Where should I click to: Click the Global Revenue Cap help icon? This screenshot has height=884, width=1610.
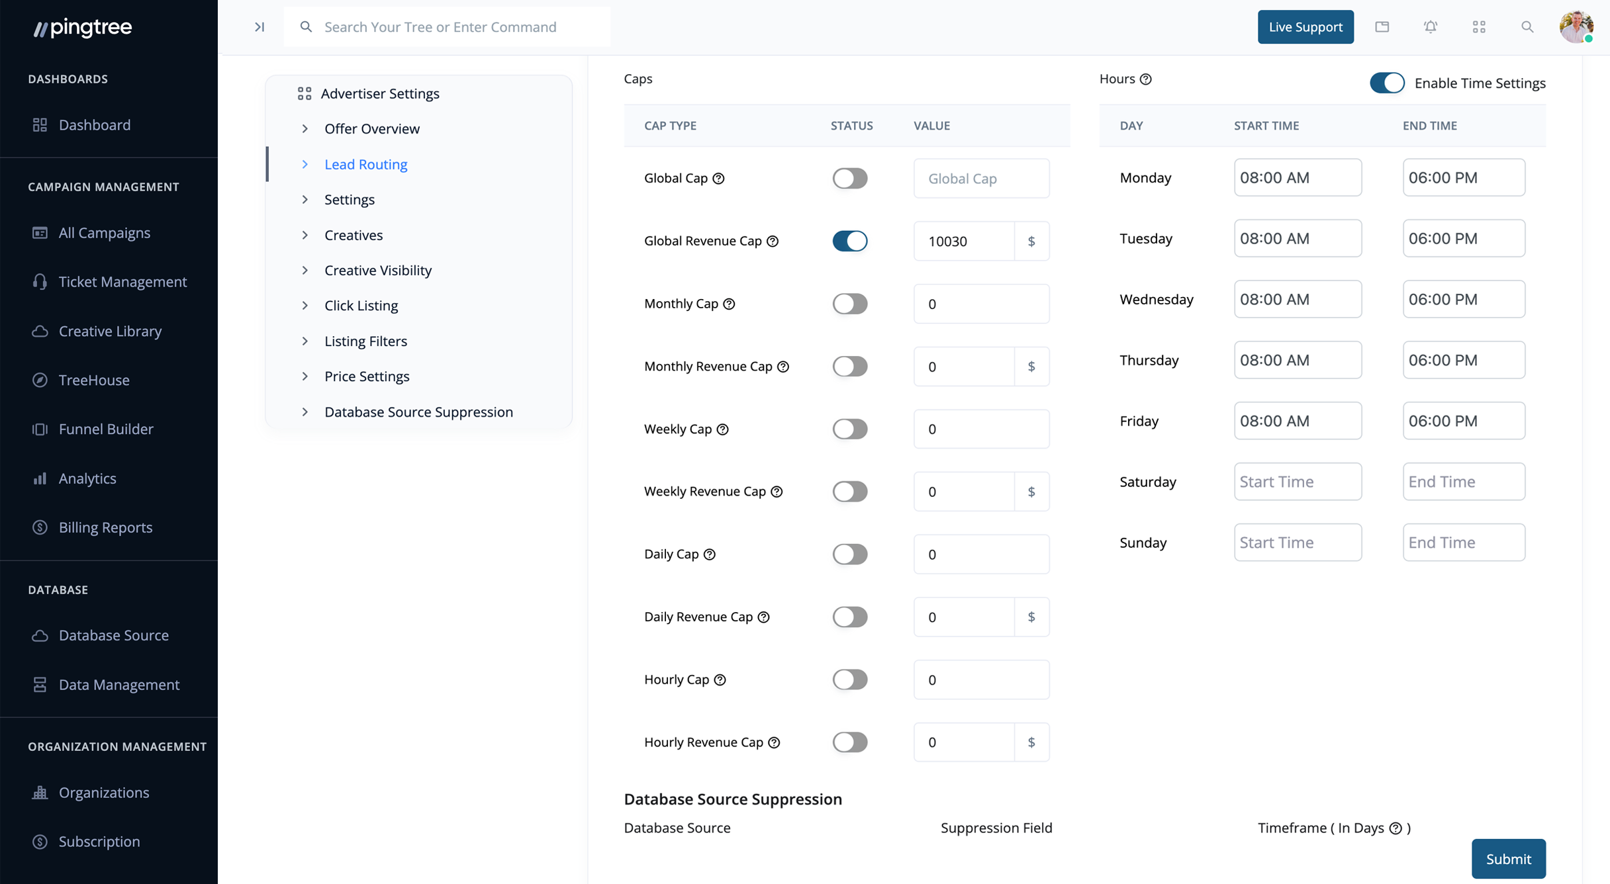(773, 242)
